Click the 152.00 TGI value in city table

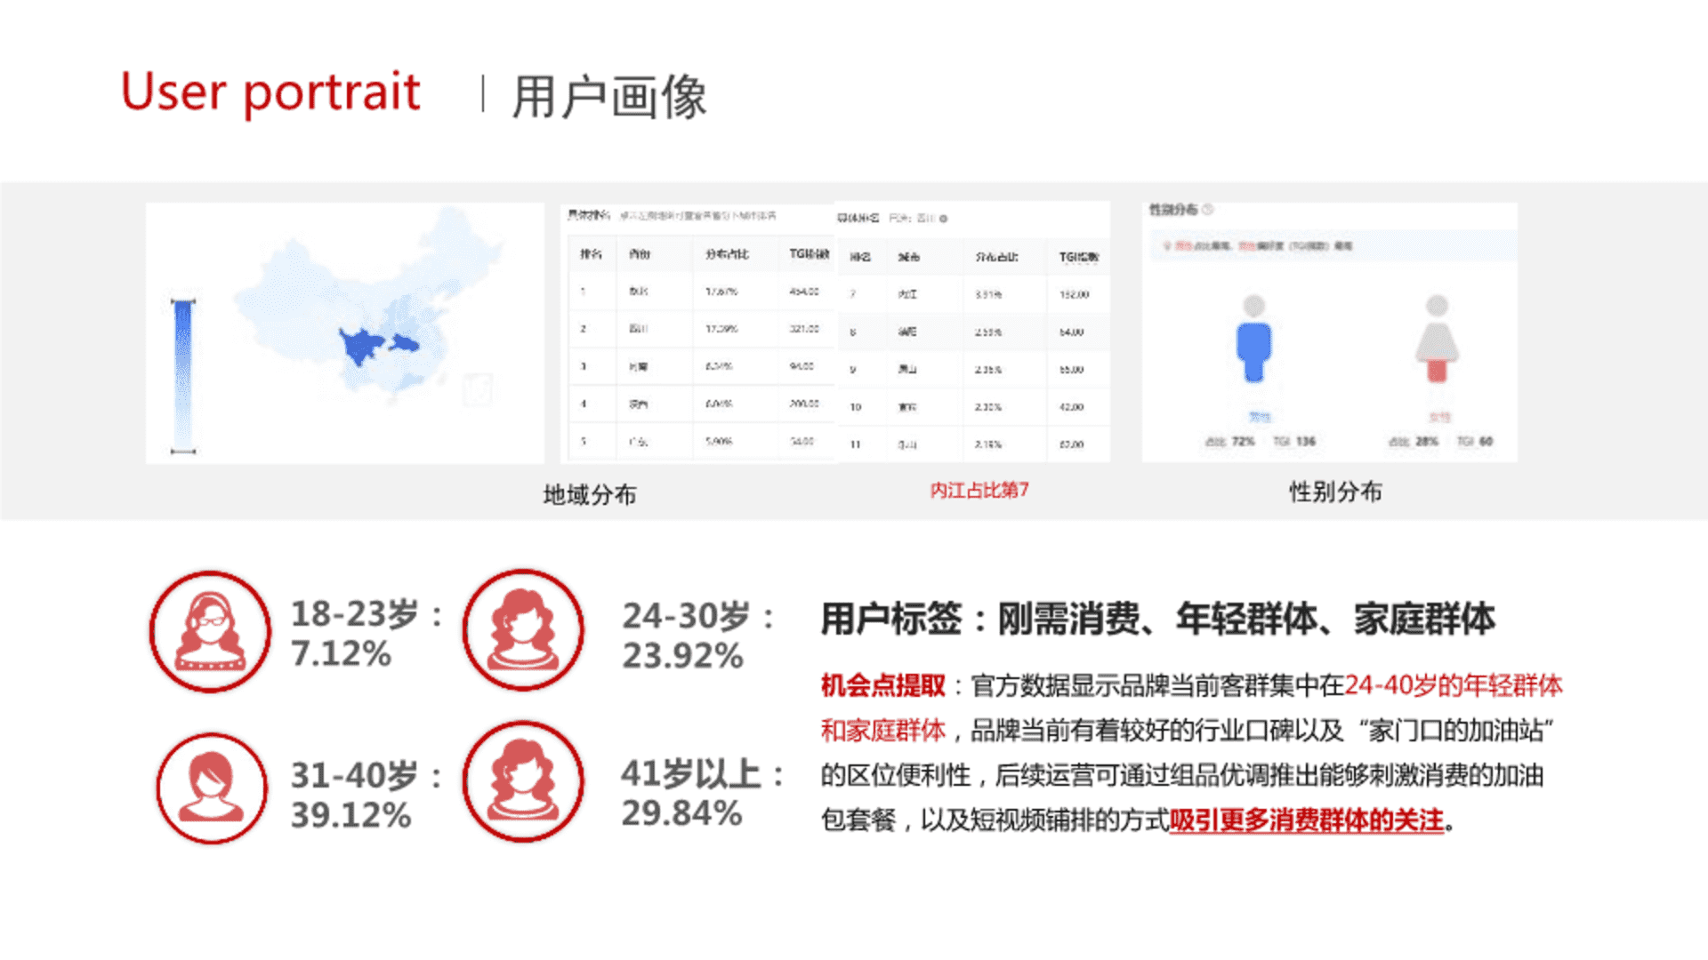click(x=1074, y=294)
